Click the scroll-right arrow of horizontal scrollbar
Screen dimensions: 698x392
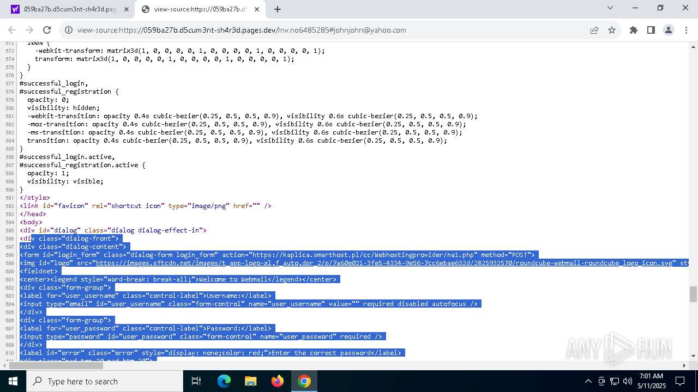684,365
